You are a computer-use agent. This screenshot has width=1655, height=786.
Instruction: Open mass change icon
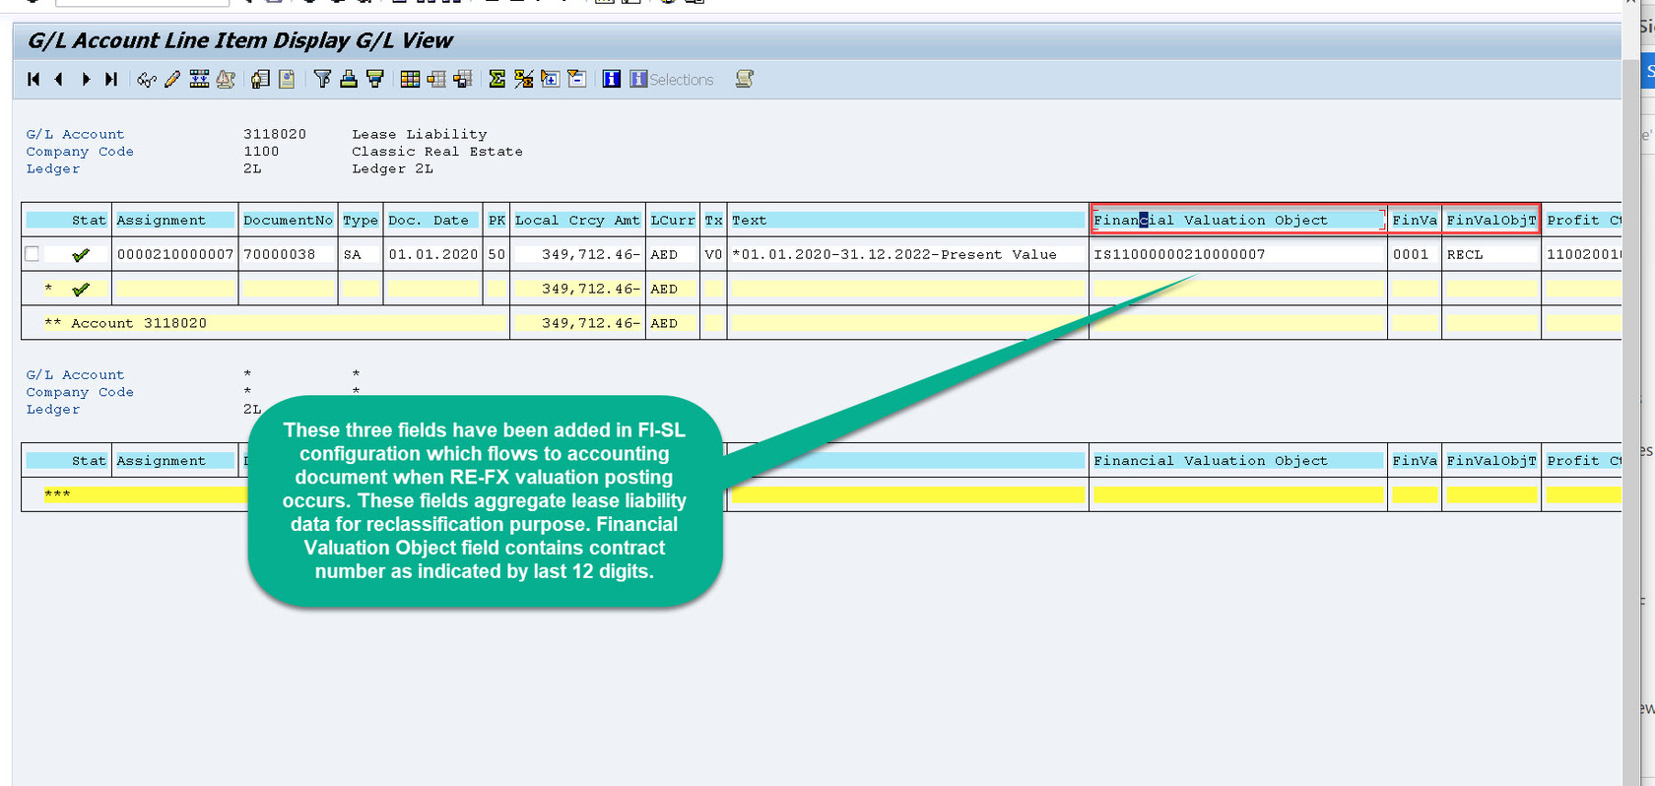tap(199, 80)
